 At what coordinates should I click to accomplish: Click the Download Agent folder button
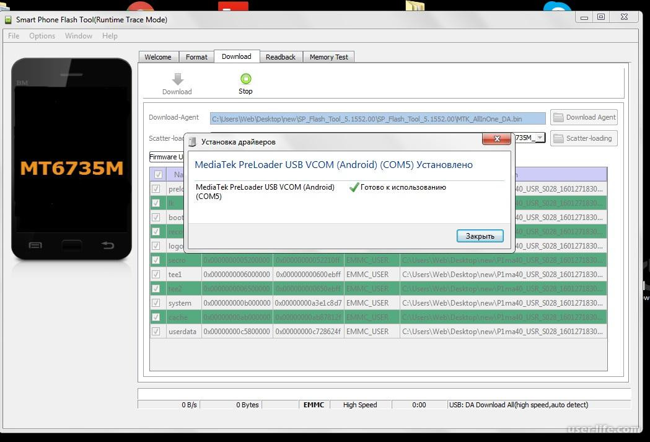tap(584, 117)
